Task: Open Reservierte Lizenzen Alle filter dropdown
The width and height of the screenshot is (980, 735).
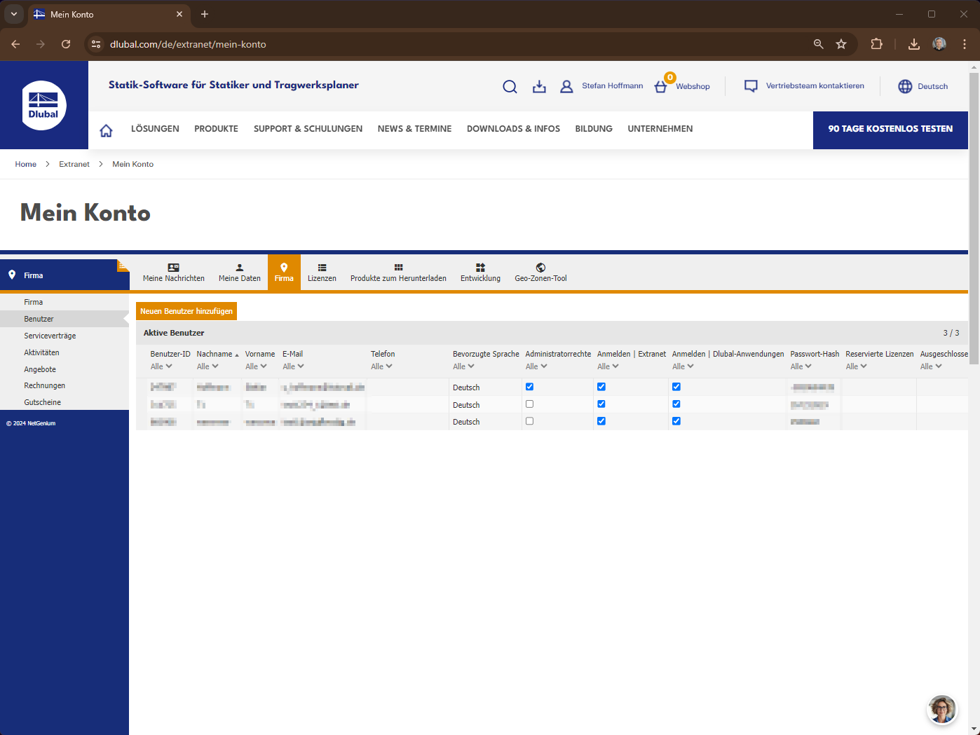Action: (857, 366)
